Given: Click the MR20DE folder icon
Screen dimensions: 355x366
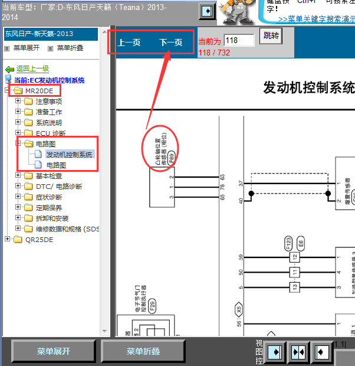Looking at the screenshot, I should [x=18, y=90].
